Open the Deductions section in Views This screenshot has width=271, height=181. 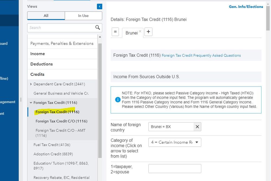(x=42, y=64)
